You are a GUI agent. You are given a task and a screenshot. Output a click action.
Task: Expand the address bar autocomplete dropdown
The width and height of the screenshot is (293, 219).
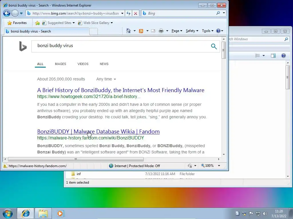(x=122, y=13)
